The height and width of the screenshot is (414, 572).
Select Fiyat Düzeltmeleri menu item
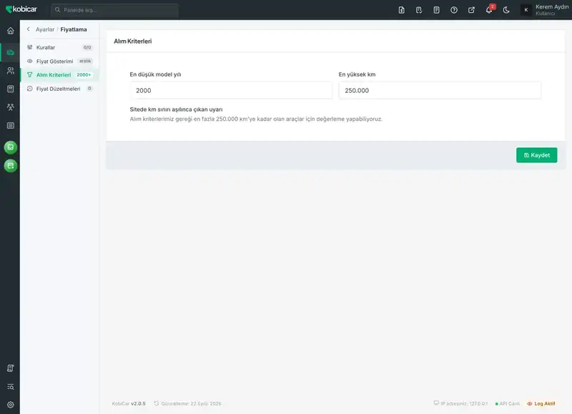tap(59, 89)
